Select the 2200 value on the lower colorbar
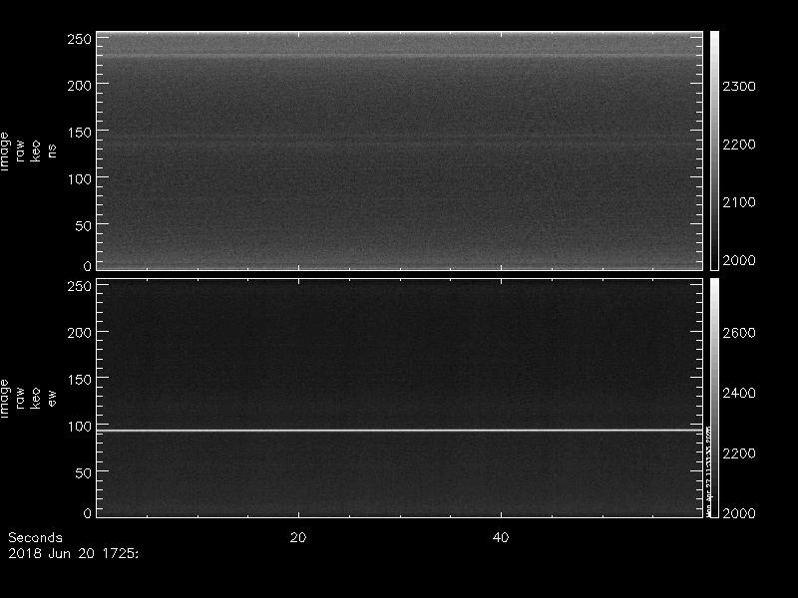Viewport: 798px width, 598px height. [x=739, y=453]
